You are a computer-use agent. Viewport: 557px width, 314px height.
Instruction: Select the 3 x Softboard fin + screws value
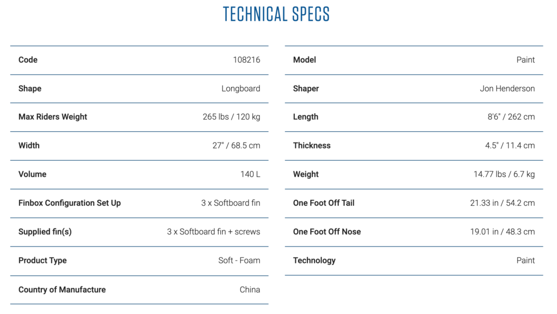tap(213, 232)
